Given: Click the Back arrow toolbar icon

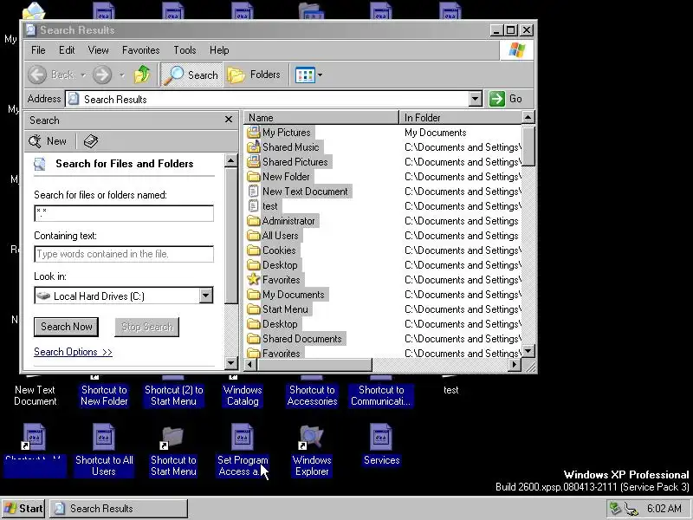Looking at the screenshot, I should pos(37,75).
